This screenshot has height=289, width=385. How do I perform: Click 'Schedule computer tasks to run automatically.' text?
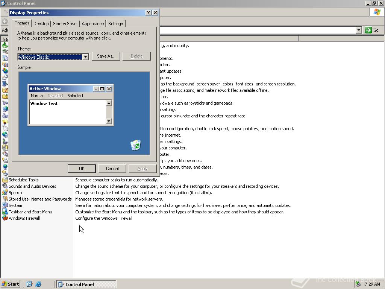click(117, 179)
